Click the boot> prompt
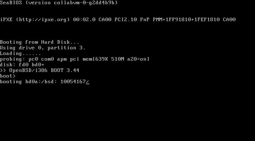The height and width of the screenshot is (141, 255). (x=8, y=76)
